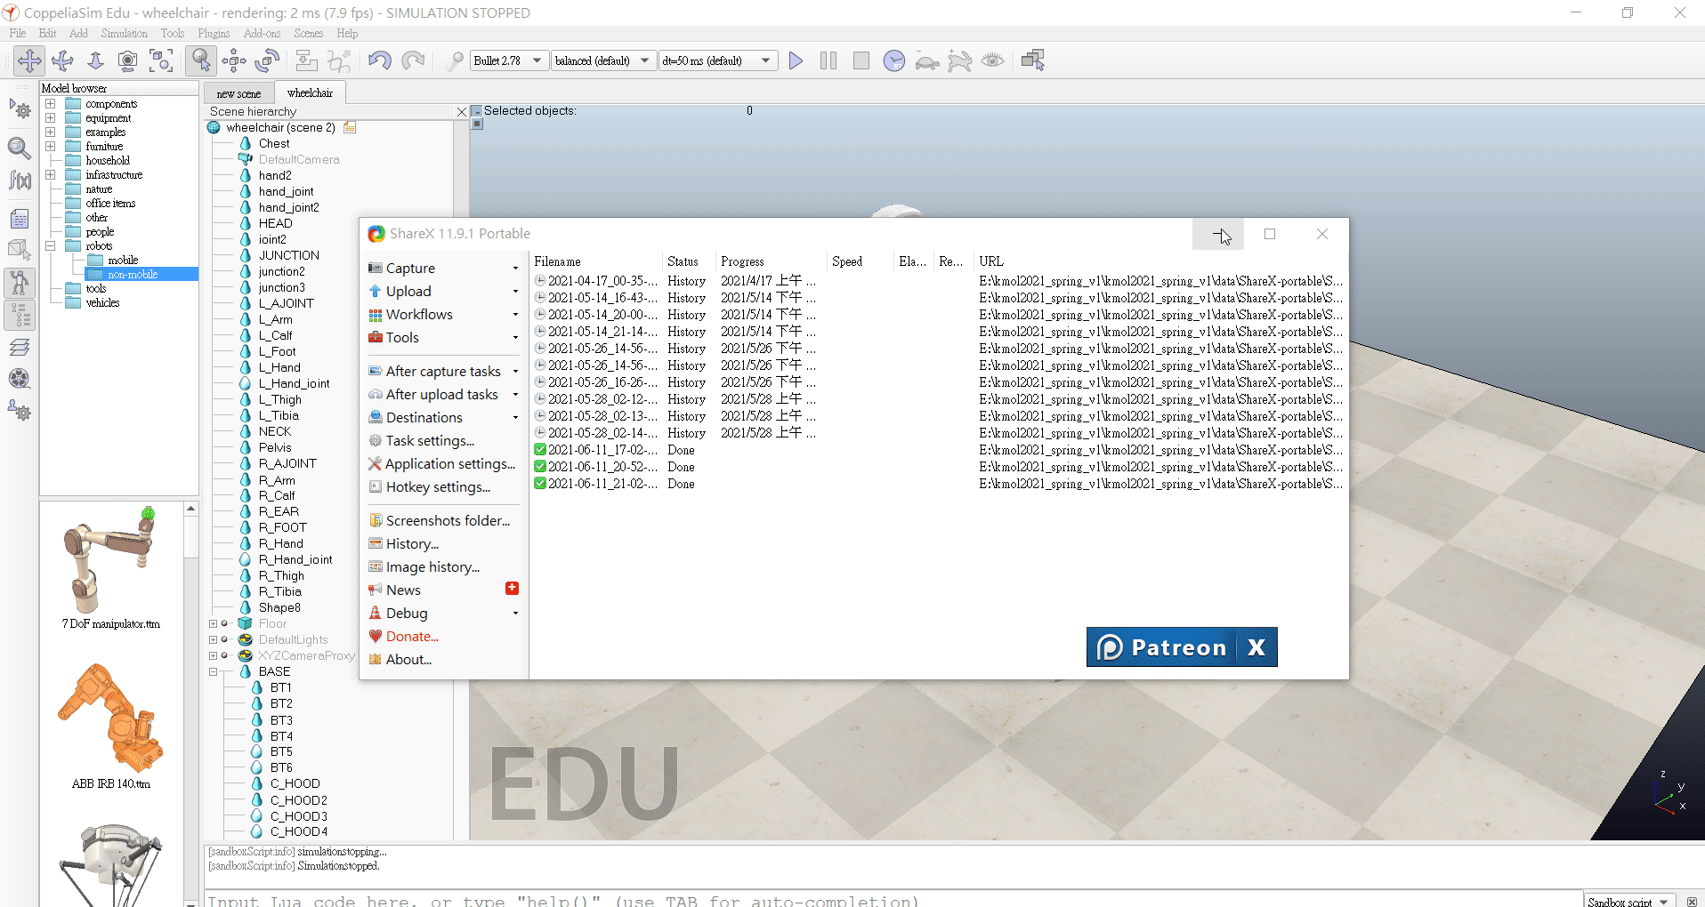
Task: Select 2021-06-11_17-02 file in ShareX list
Action: click(x=602, y=450)
